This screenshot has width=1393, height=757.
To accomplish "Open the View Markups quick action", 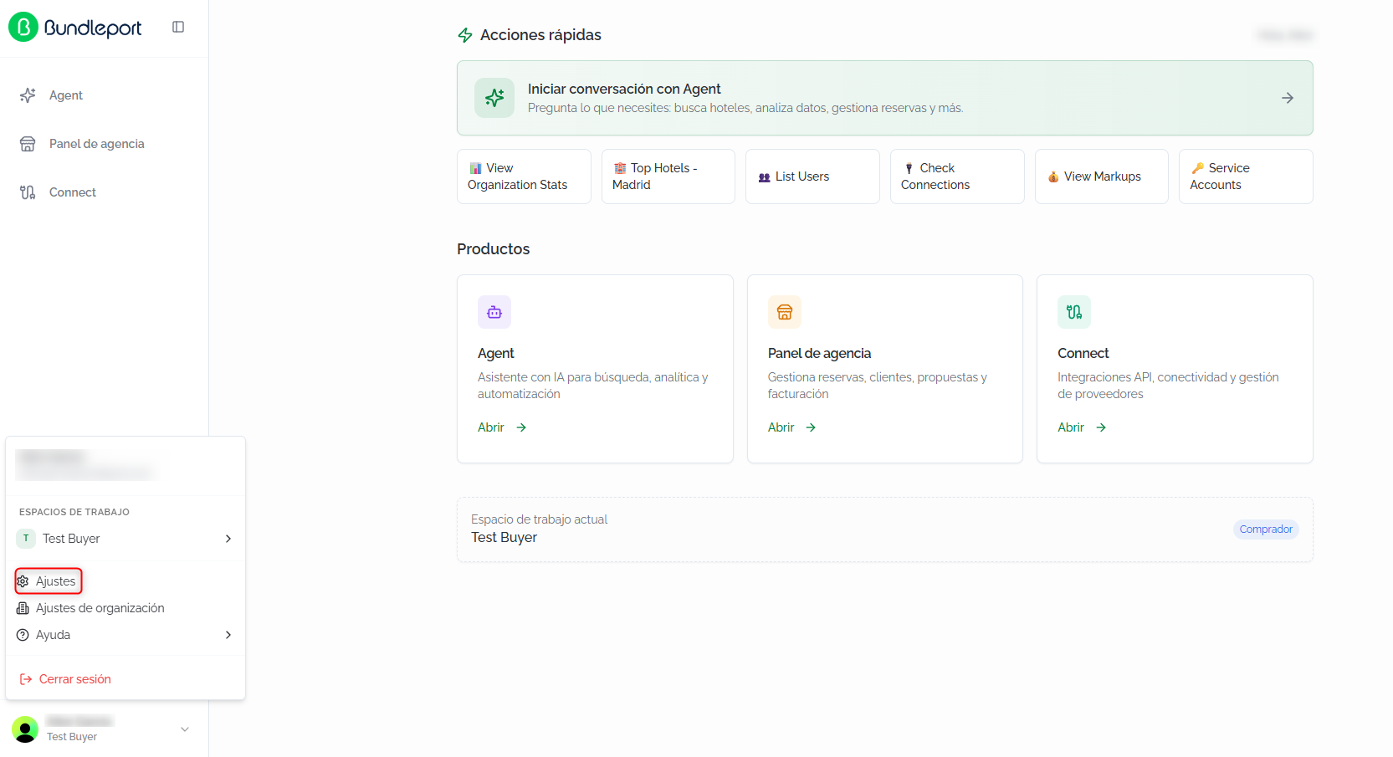I will click(1102, 176).
